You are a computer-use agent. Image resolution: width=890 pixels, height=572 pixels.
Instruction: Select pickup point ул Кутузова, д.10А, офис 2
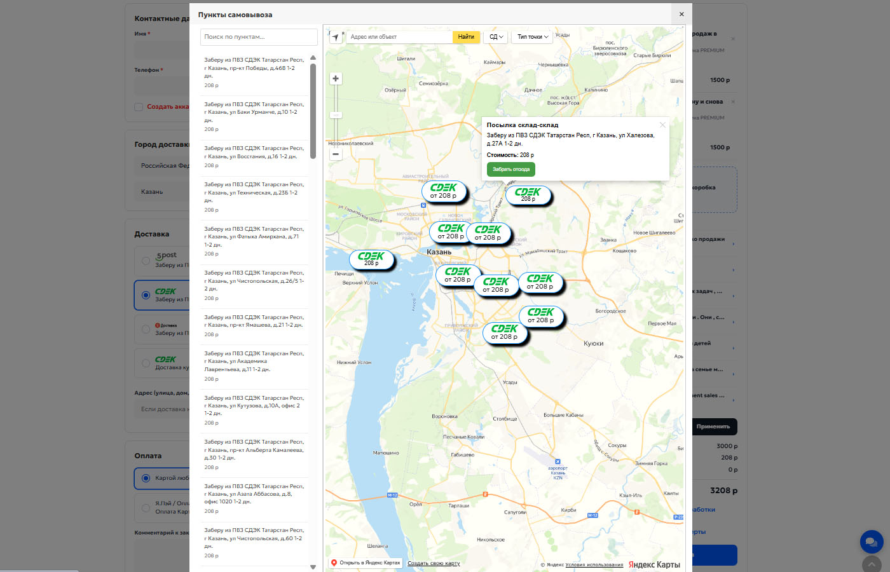click(254, 410)
